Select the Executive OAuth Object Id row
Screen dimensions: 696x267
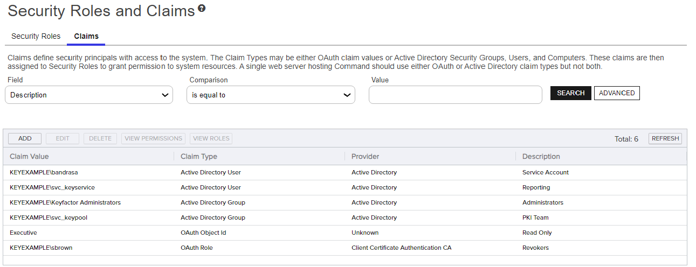[23, 233]
